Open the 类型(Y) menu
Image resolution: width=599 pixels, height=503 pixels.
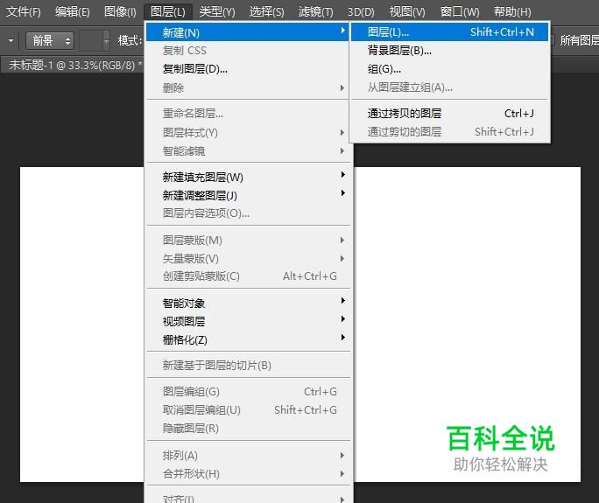(217, 12)
